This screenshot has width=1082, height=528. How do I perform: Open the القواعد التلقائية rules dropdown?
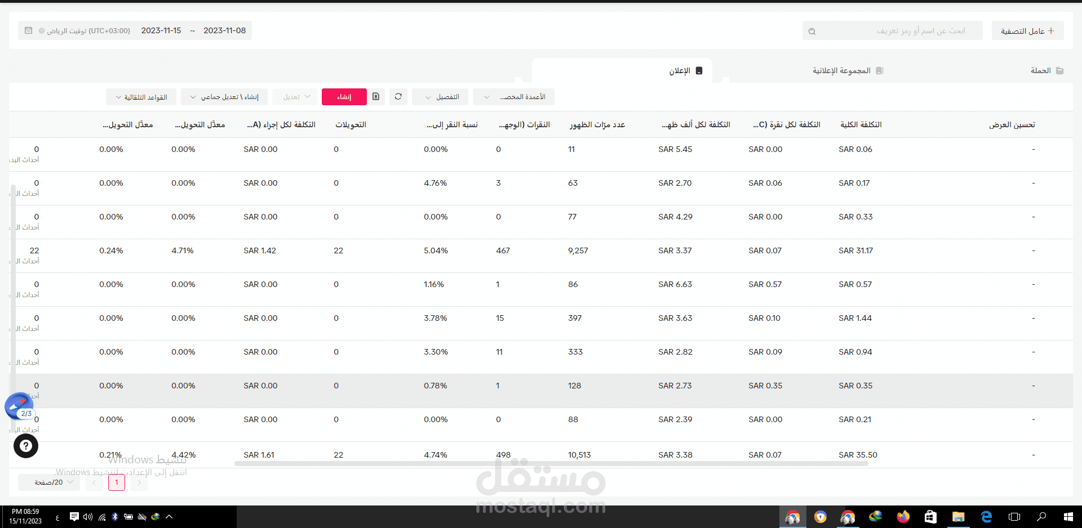pos(141,97)
